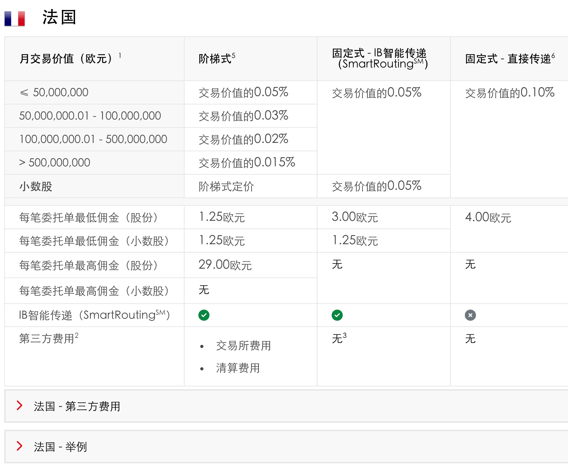
Task: Click the 29.00欧元 maximum commission value
Action: click(x=225, y=265)
